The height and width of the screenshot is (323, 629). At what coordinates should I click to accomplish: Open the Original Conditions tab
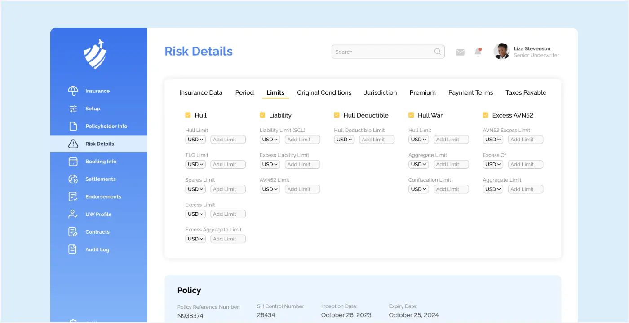click(x=324, y=93)
